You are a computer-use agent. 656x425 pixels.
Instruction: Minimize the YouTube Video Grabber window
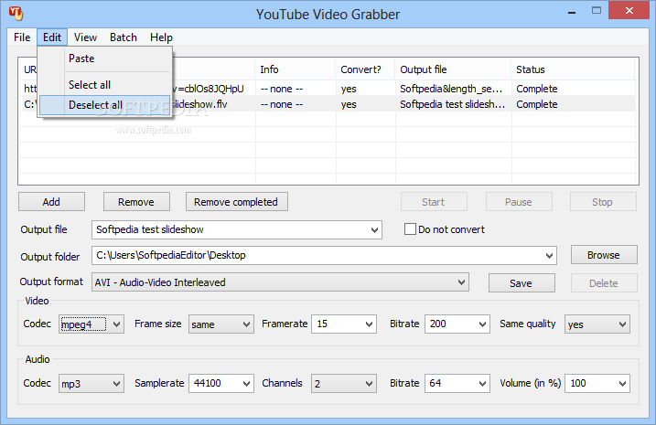click(x=572, y=12)
